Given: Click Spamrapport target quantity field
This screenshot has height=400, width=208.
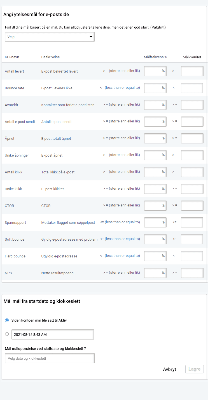Looking at the screenshot, I should pyautogui.click(x=192, y=222).
